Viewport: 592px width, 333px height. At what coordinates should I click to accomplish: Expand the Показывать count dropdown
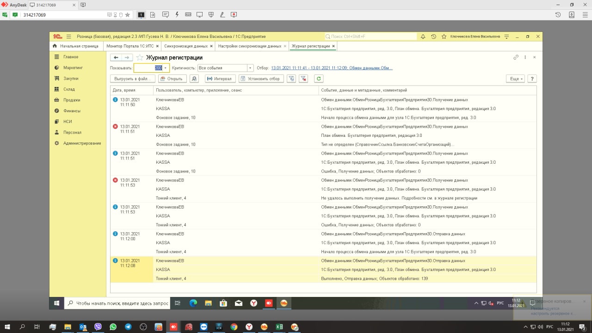point(166,68)
